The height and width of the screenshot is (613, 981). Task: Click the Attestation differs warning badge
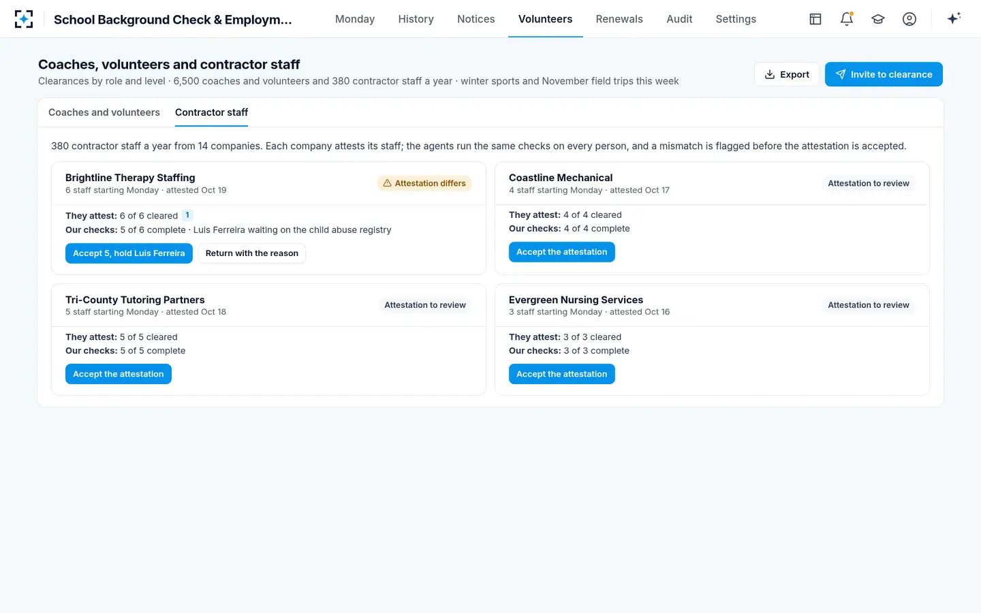[424, 183]
